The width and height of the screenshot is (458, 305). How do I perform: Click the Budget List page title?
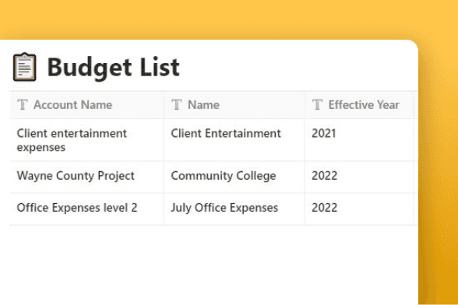click(x=114, y=68)
